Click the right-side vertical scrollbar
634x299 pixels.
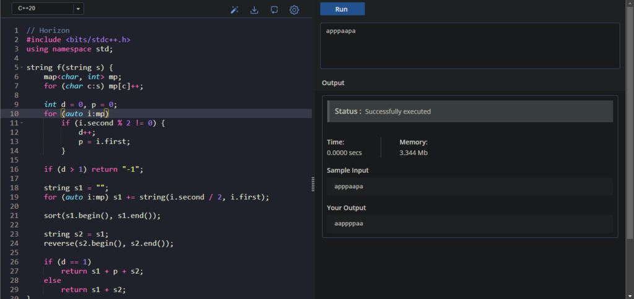[x=630, y=124]
